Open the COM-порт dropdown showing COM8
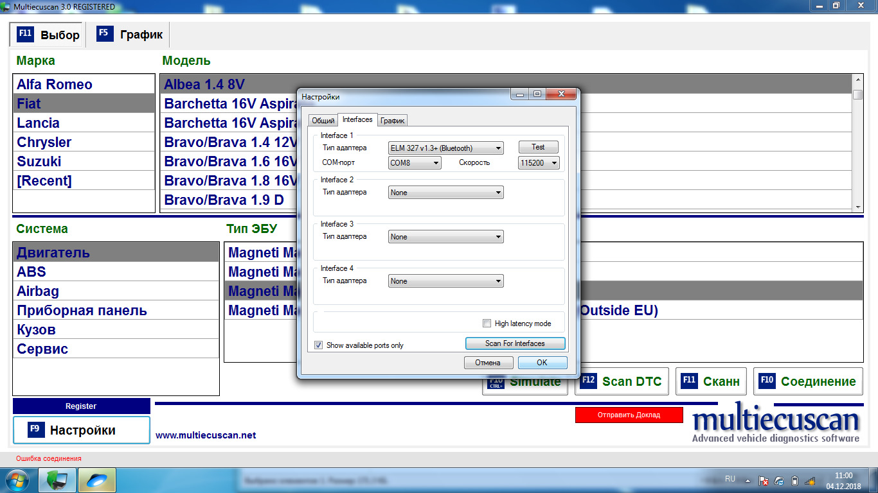 (415, 163)
